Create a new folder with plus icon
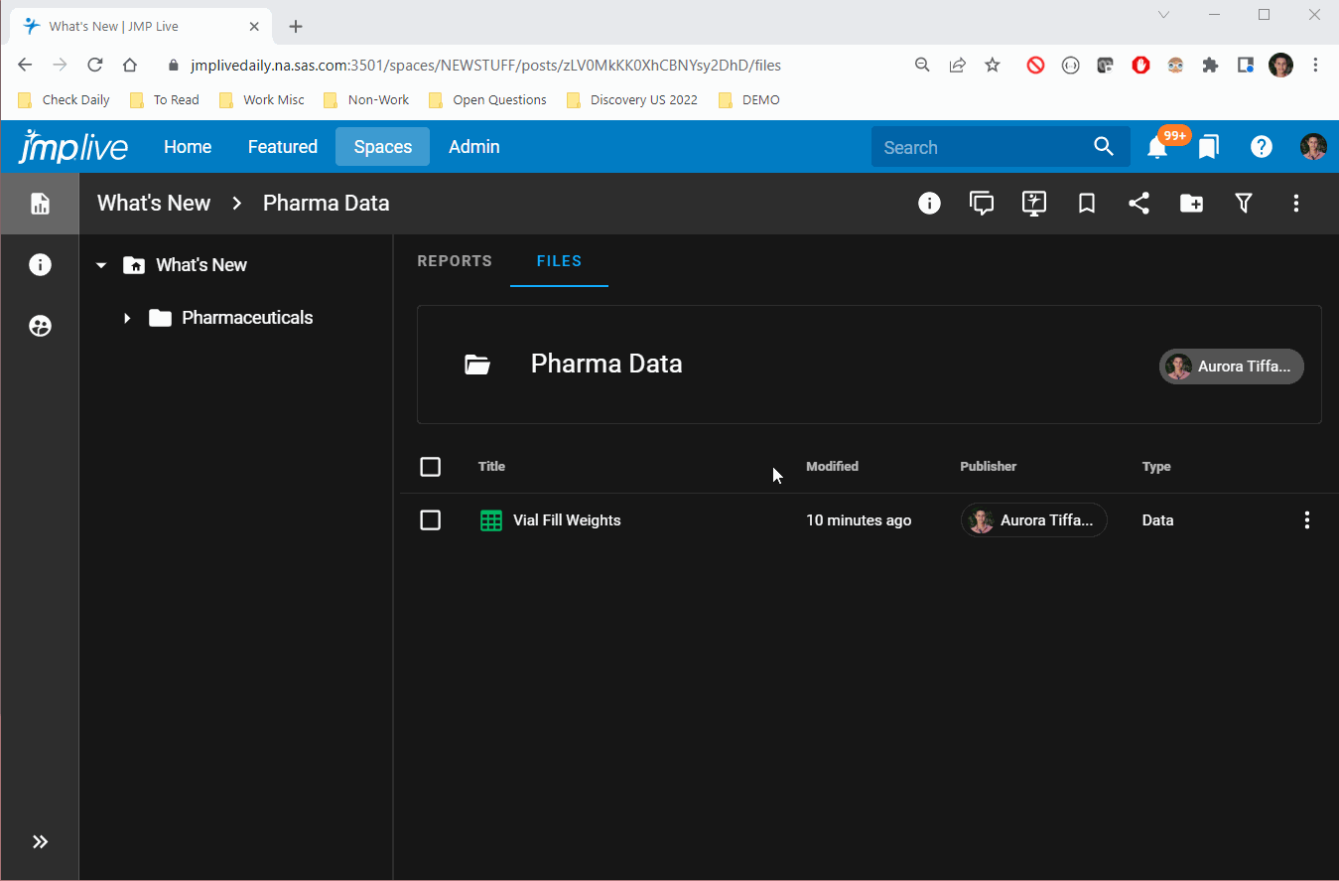 coord(1191,204)
